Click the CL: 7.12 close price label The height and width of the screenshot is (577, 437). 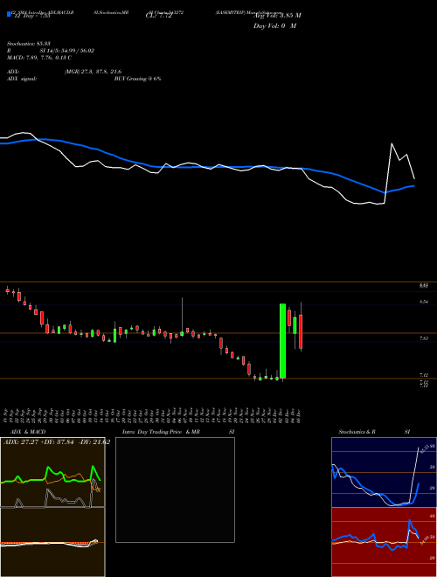point(159,16)
